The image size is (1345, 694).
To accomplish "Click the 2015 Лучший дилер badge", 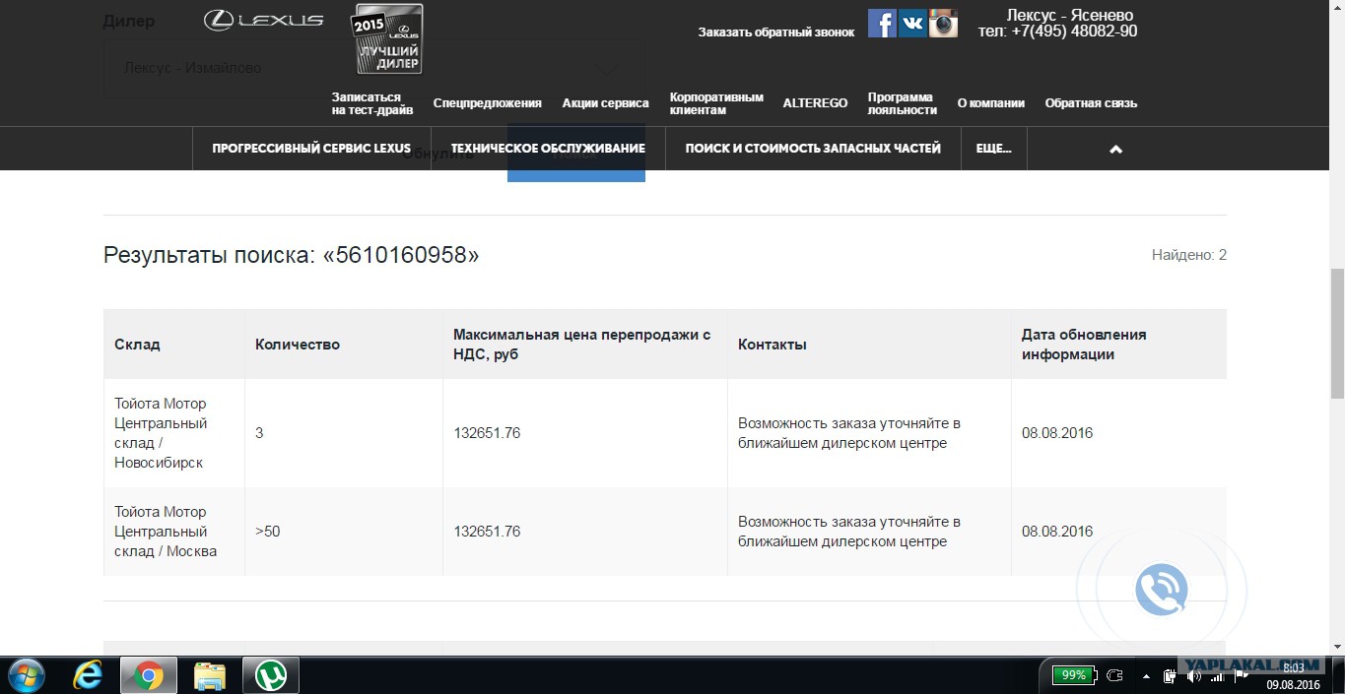I will tap(389, 39).
